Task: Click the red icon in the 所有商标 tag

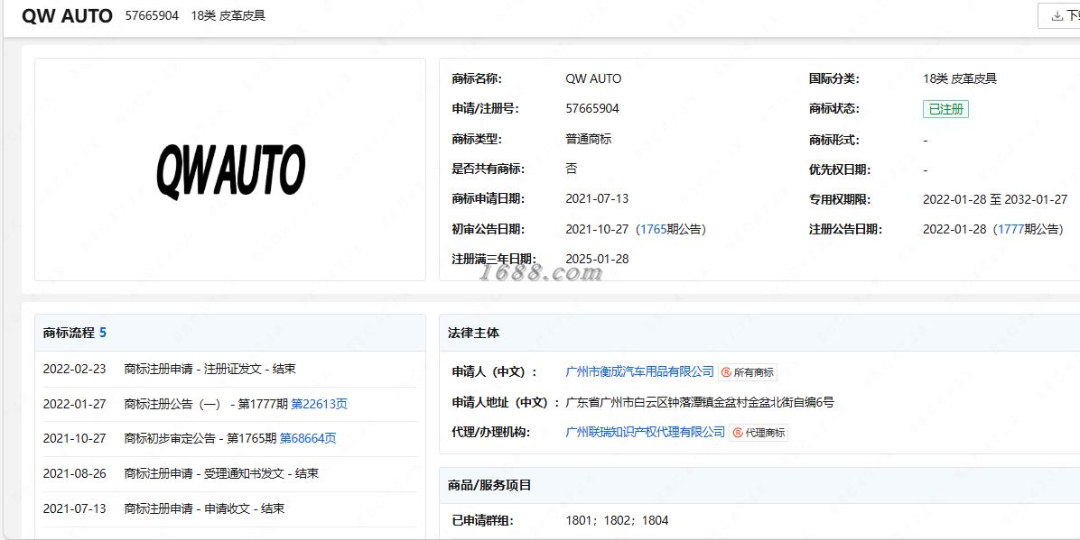Action: click(x=726, y=372)
